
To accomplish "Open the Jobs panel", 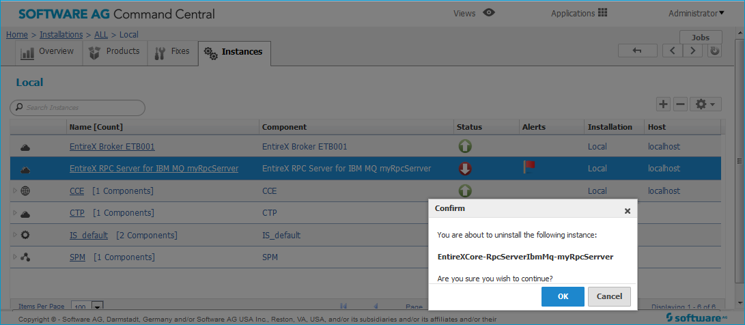I will [x=701, y=38].
